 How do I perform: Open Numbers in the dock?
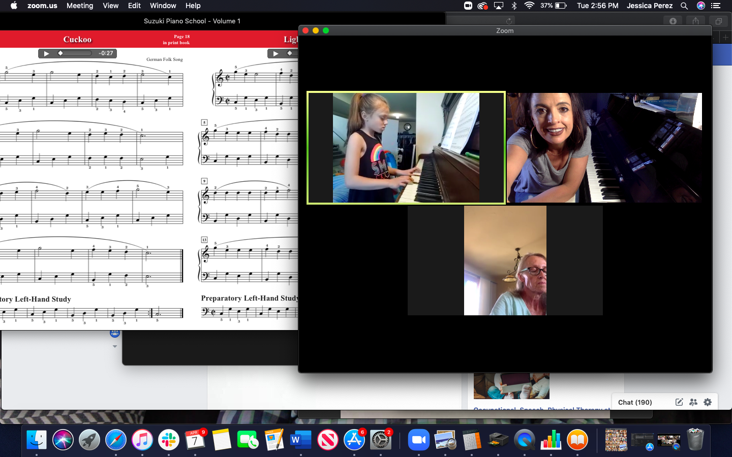point(551,440)
